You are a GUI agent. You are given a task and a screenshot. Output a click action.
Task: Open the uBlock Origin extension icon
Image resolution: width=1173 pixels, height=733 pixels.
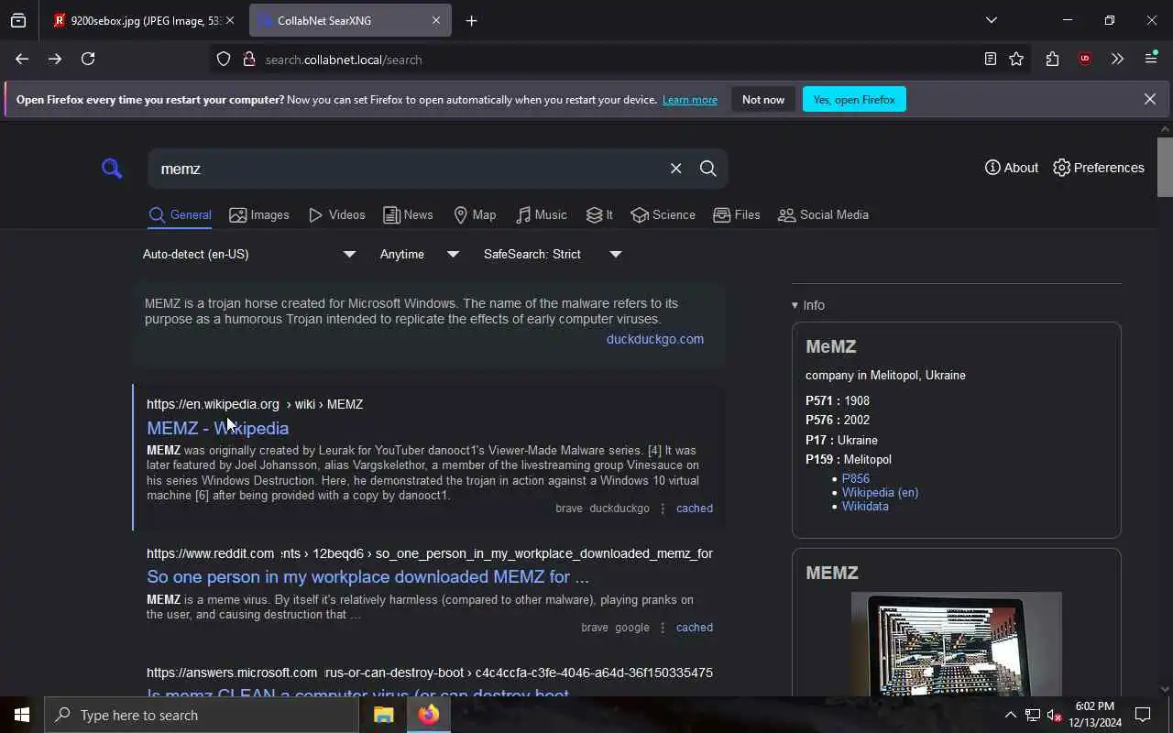pyautogui.click(x=1085, y=59)
